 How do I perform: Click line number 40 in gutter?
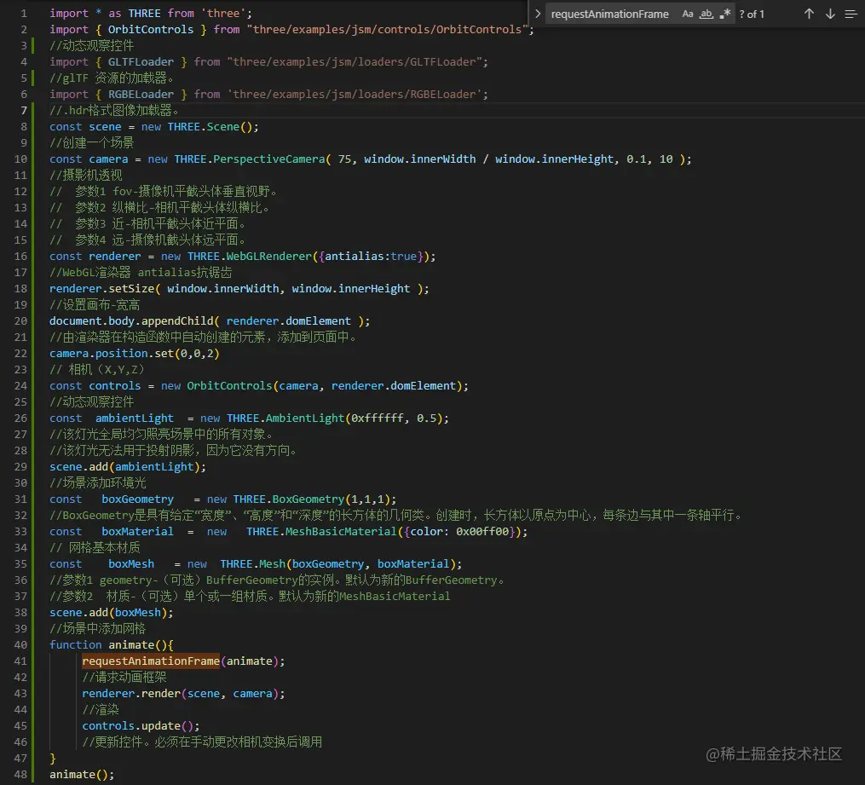(x=20, y=645)
